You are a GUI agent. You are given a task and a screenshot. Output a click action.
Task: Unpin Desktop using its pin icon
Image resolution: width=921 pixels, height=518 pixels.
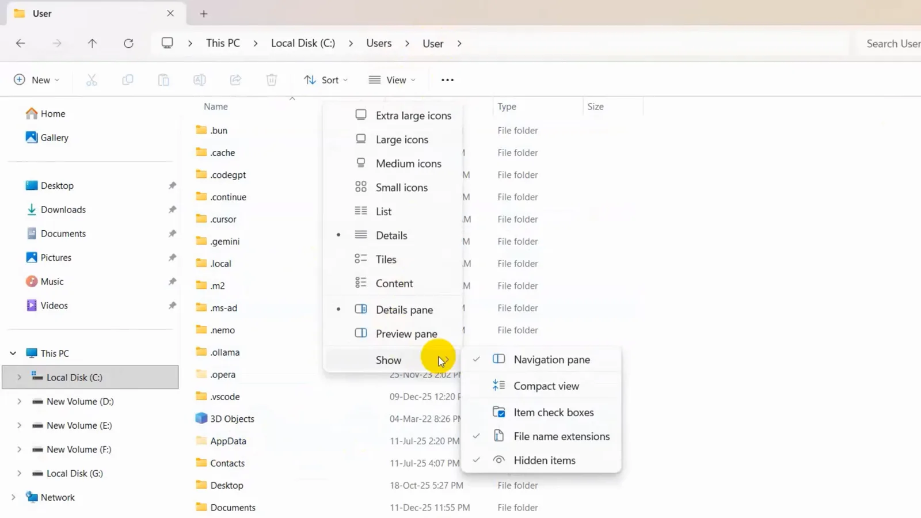pos(172,186)
